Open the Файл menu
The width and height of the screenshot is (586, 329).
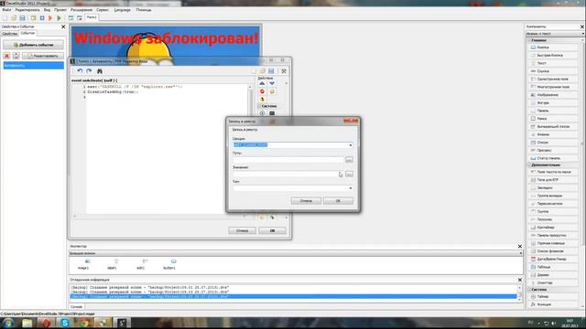click(x=6, y=10)
